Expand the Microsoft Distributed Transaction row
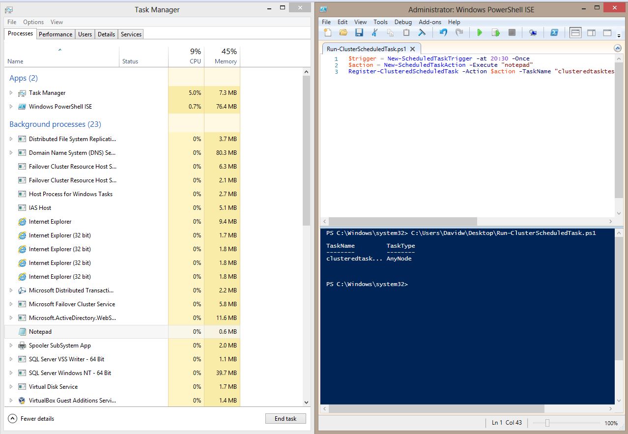628x434 pixels. pyautogui.click(x=11, y=290)
